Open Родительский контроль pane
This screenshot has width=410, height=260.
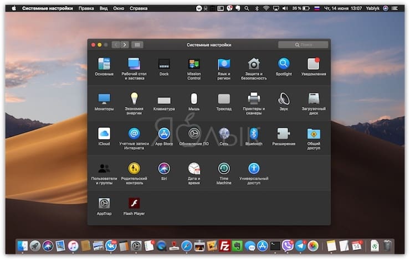click(134, 174)
